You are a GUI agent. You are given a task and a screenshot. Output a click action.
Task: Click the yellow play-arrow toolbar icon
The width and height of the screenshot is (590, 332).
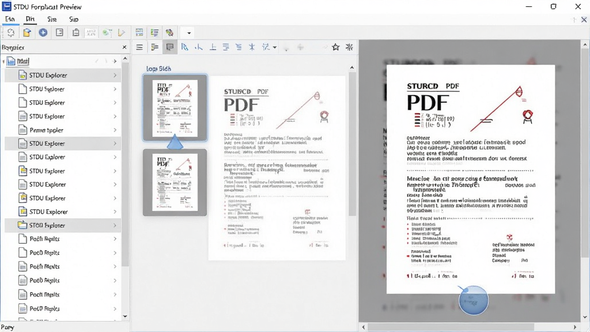[122, 33]
